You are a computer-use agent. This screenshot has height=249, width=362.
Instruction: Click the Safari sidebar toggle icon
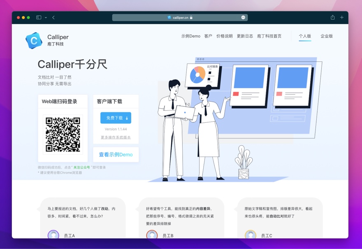(39, 18)
